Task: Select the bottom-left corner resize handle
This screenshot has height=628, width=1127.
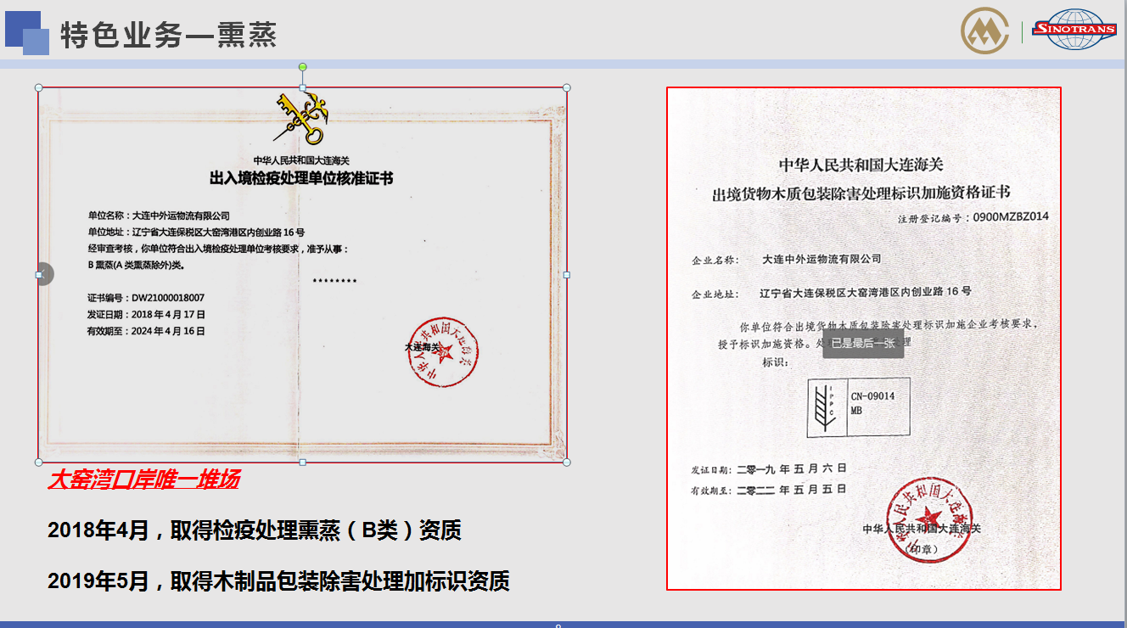Action: (x=38, y=462)
